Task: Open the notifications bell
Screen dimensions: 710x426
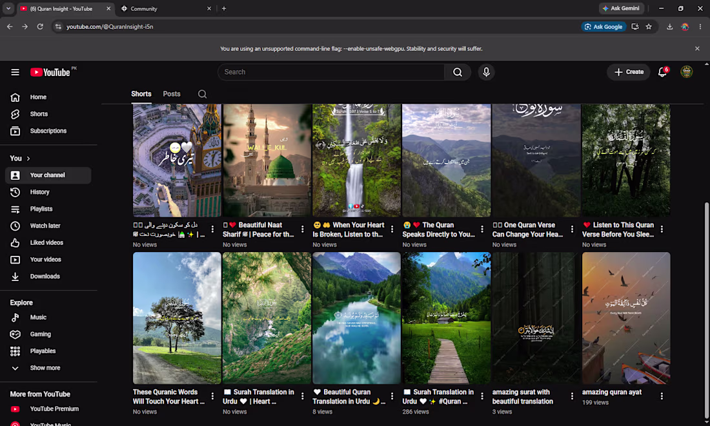Action: point(662,72)
